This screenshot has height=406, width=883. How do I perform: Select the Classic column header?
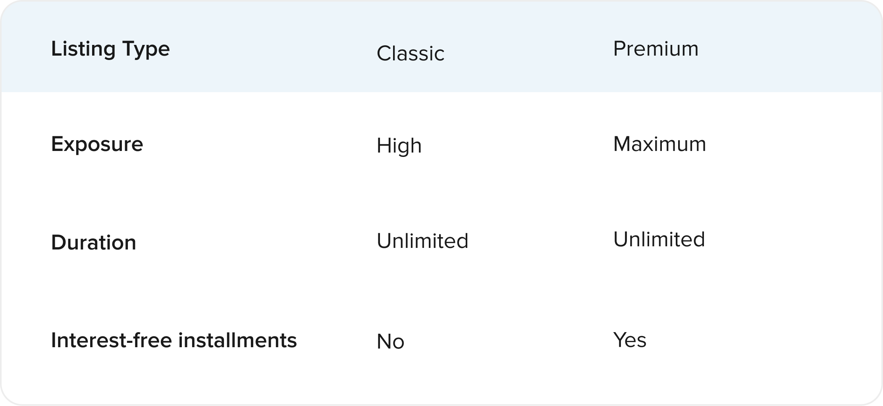[x=411, y=53]
